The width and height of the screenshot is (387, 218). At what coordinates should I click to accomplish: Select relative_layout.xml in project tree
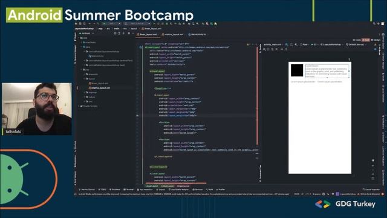[99, 88]
